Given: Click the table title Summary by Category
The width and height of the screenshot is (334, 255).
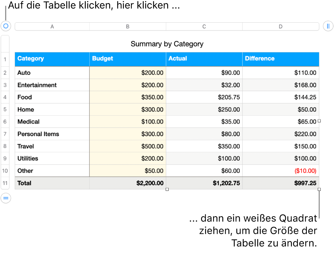Looking at the screenshot, I should [x=167, y=44].
